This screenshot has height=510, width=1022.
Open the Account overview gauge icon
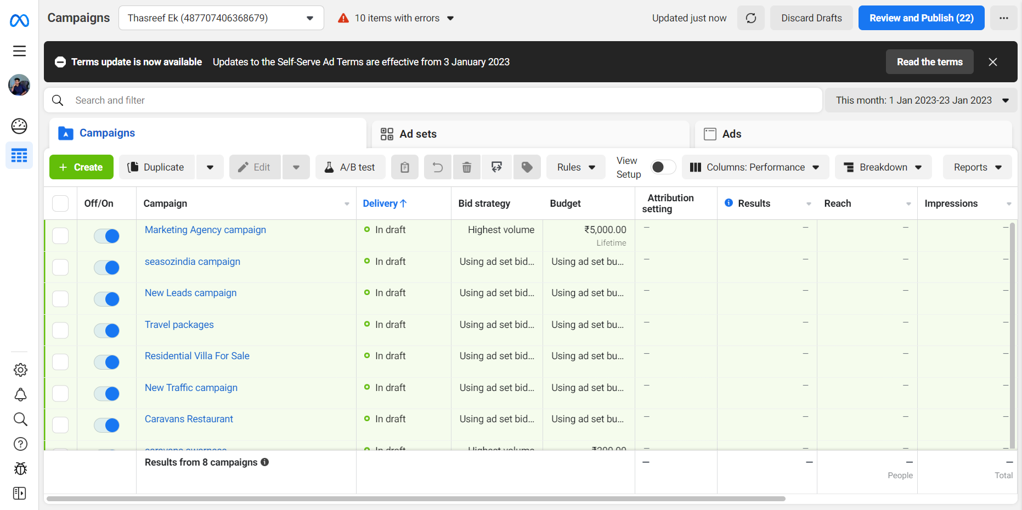[x=19, y=126]
